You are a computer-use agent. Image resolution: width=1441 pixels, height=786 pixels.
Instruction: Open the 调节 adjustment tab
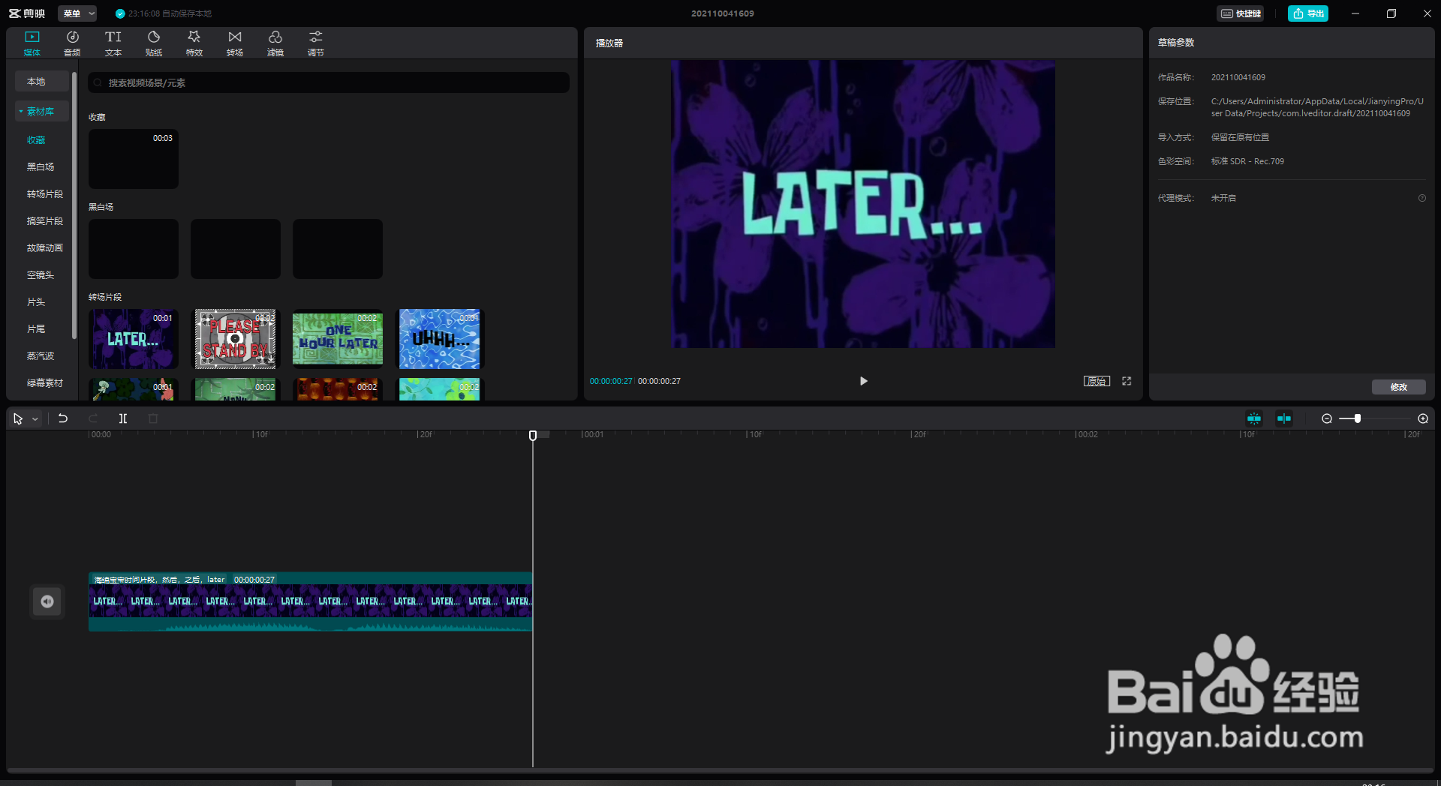pos(316,43)
